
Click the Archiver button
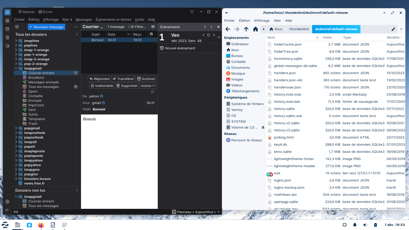[x=146, y=79]
